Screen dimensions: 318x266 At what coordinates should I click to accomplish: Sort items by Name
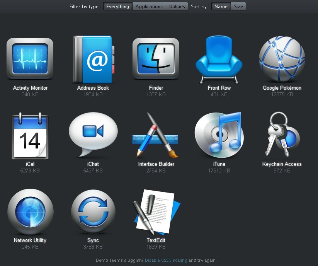coord(221,7)
